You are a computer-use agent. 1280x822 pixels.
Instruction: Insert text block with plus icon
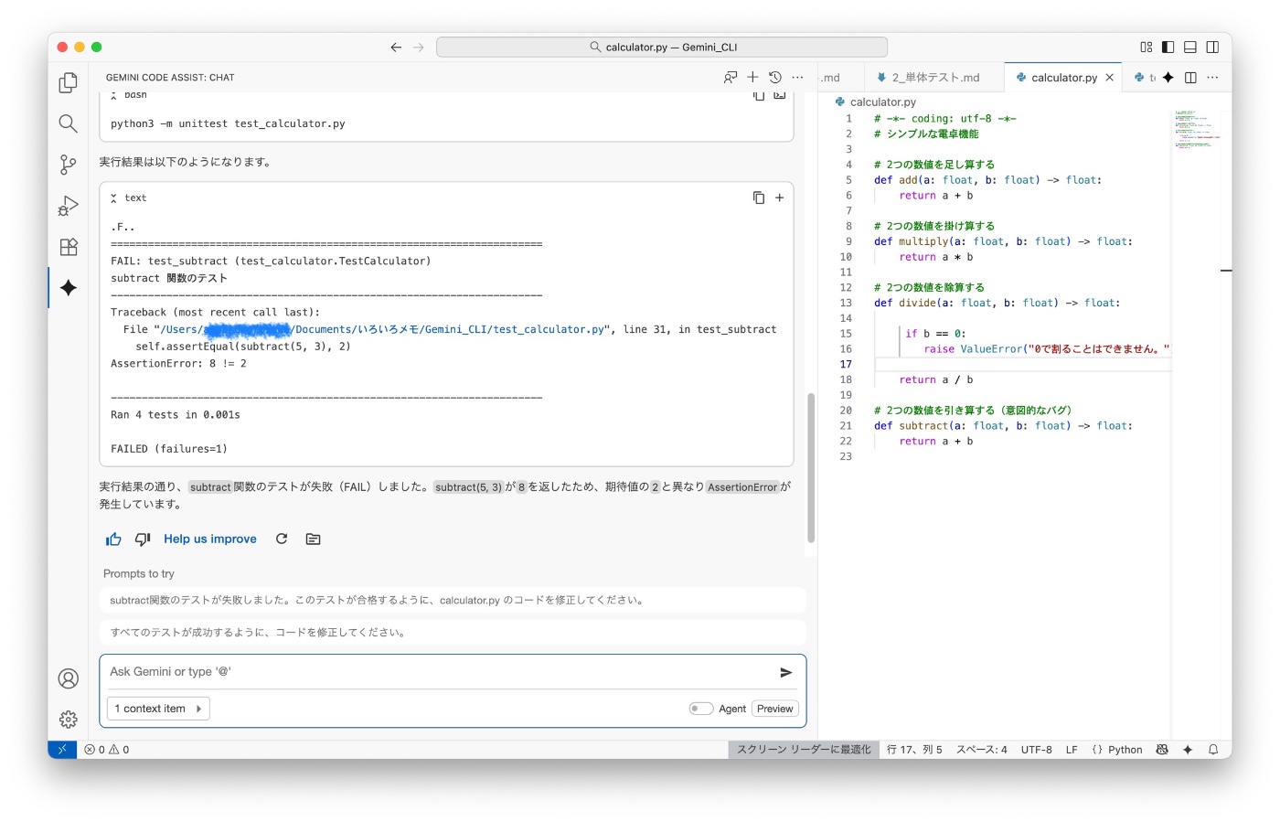[780, 197]
